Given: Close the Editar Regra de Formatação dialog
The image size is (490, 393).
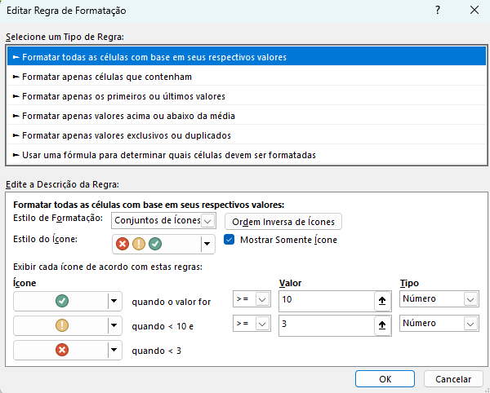Looking at the screenshot, I should point(474,11).
